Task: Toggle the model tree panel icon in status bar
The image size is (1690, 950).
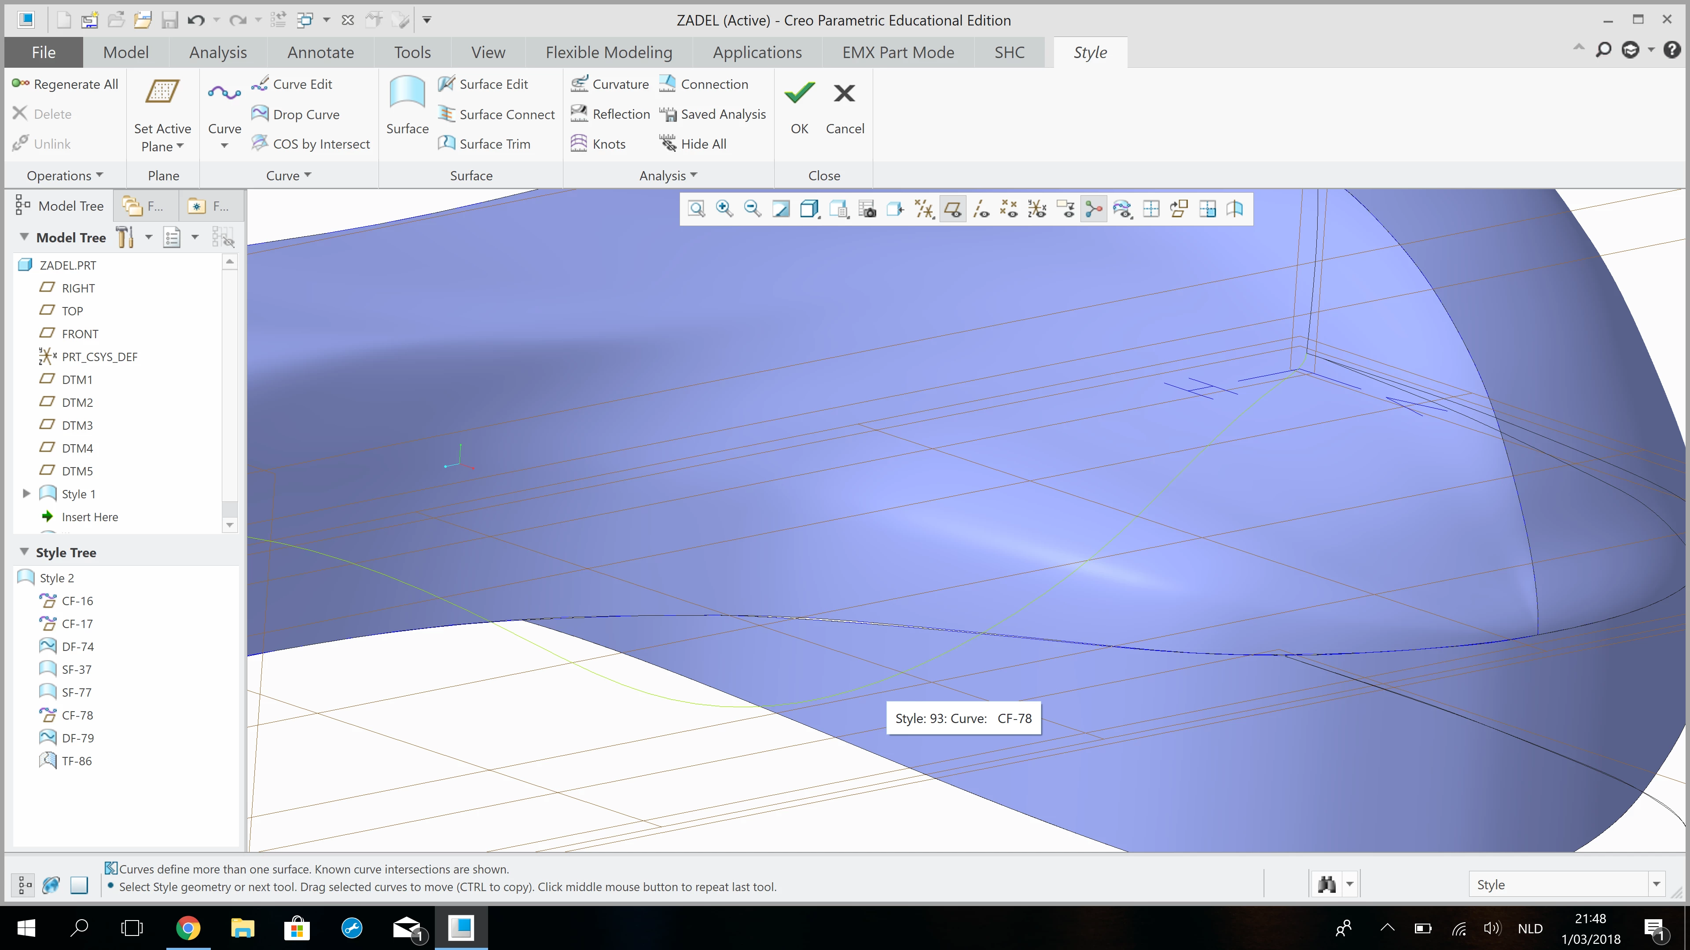Action: point(24,884)
